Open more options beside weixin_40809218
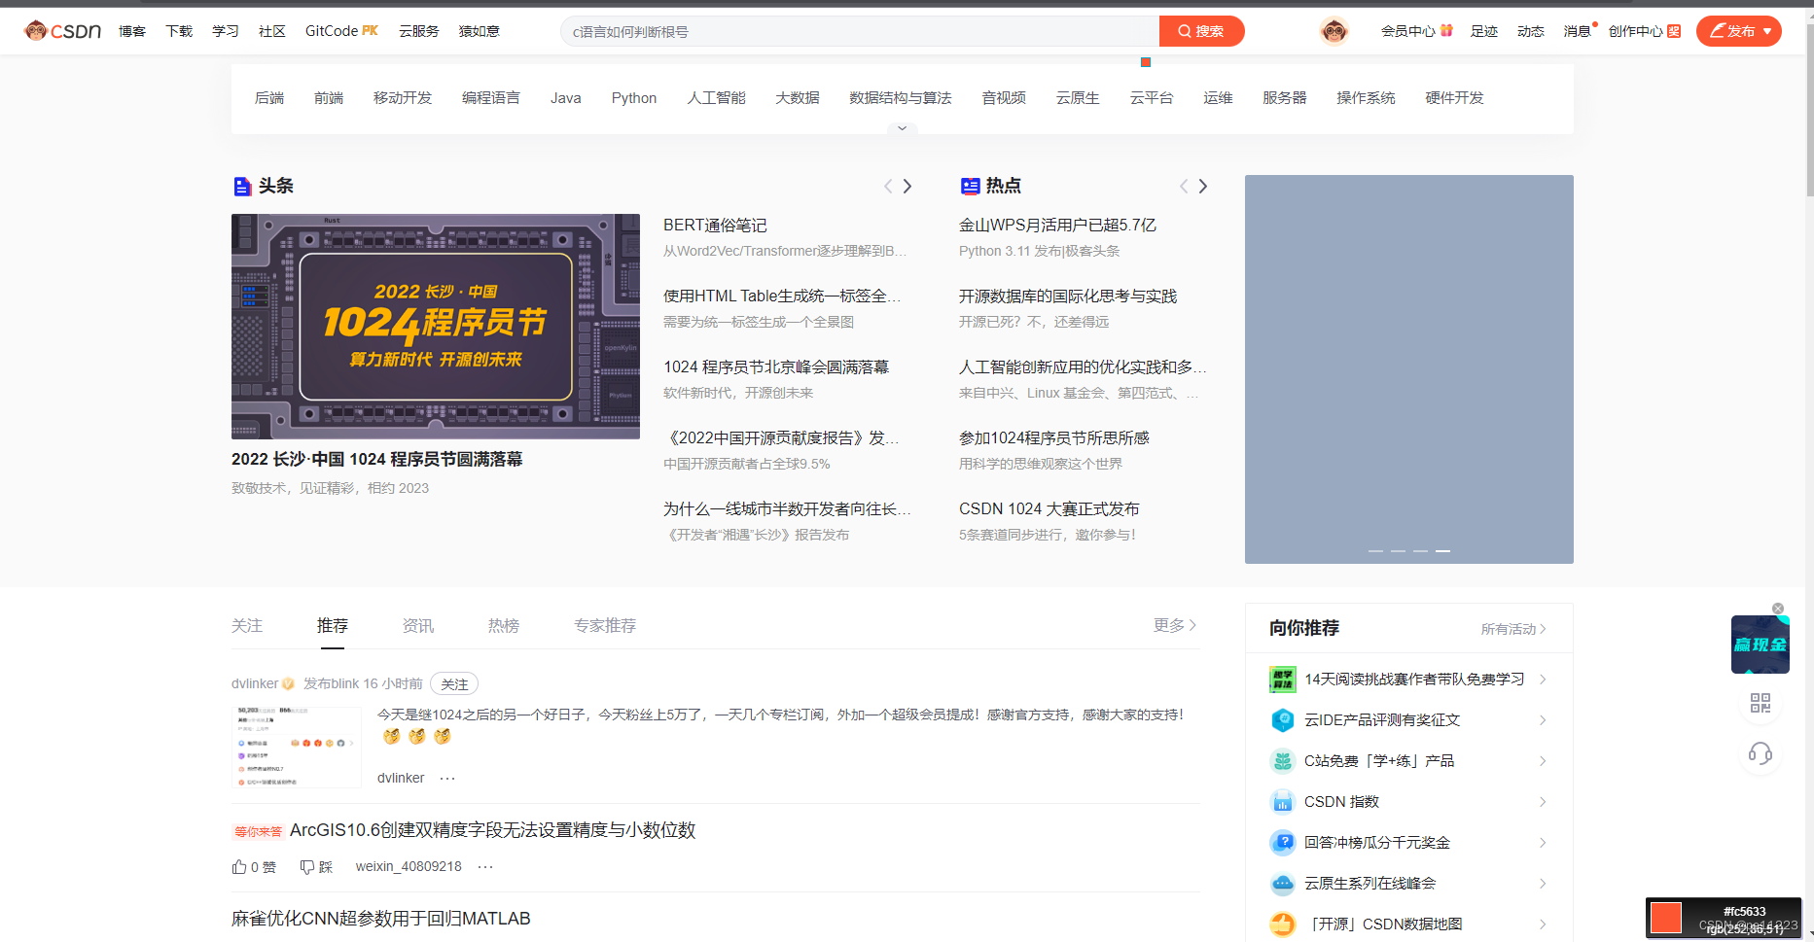This screenshot has width=1814, height=942. point(485,866)
